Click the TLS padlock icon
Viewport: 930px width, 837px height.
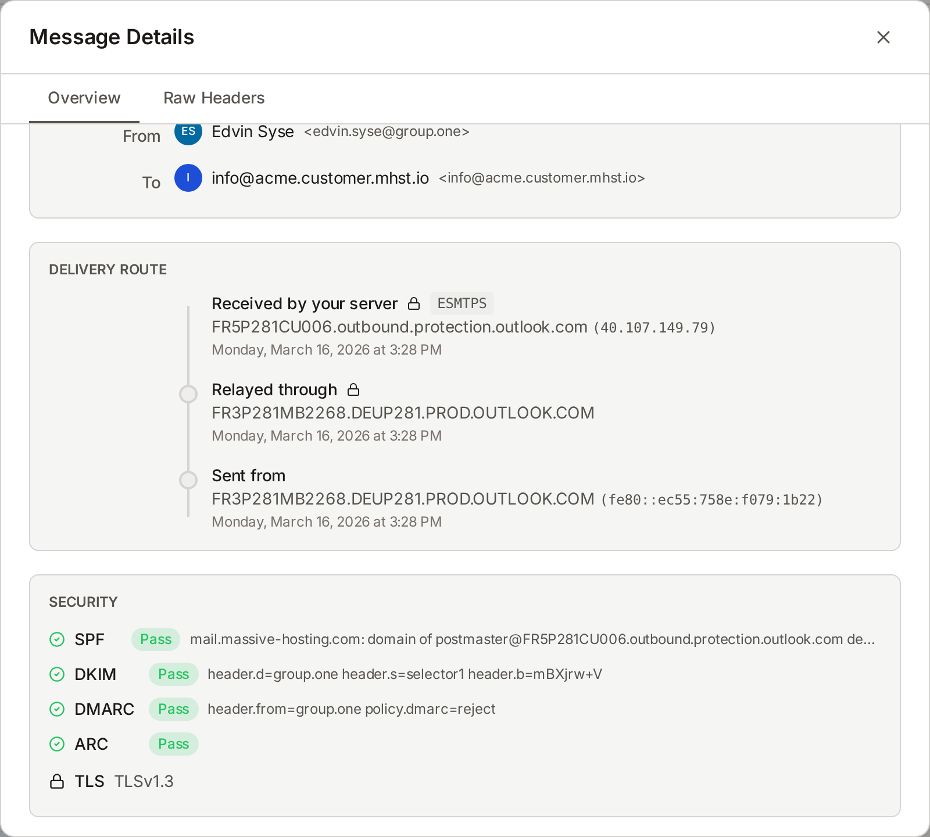click(56, 781)
